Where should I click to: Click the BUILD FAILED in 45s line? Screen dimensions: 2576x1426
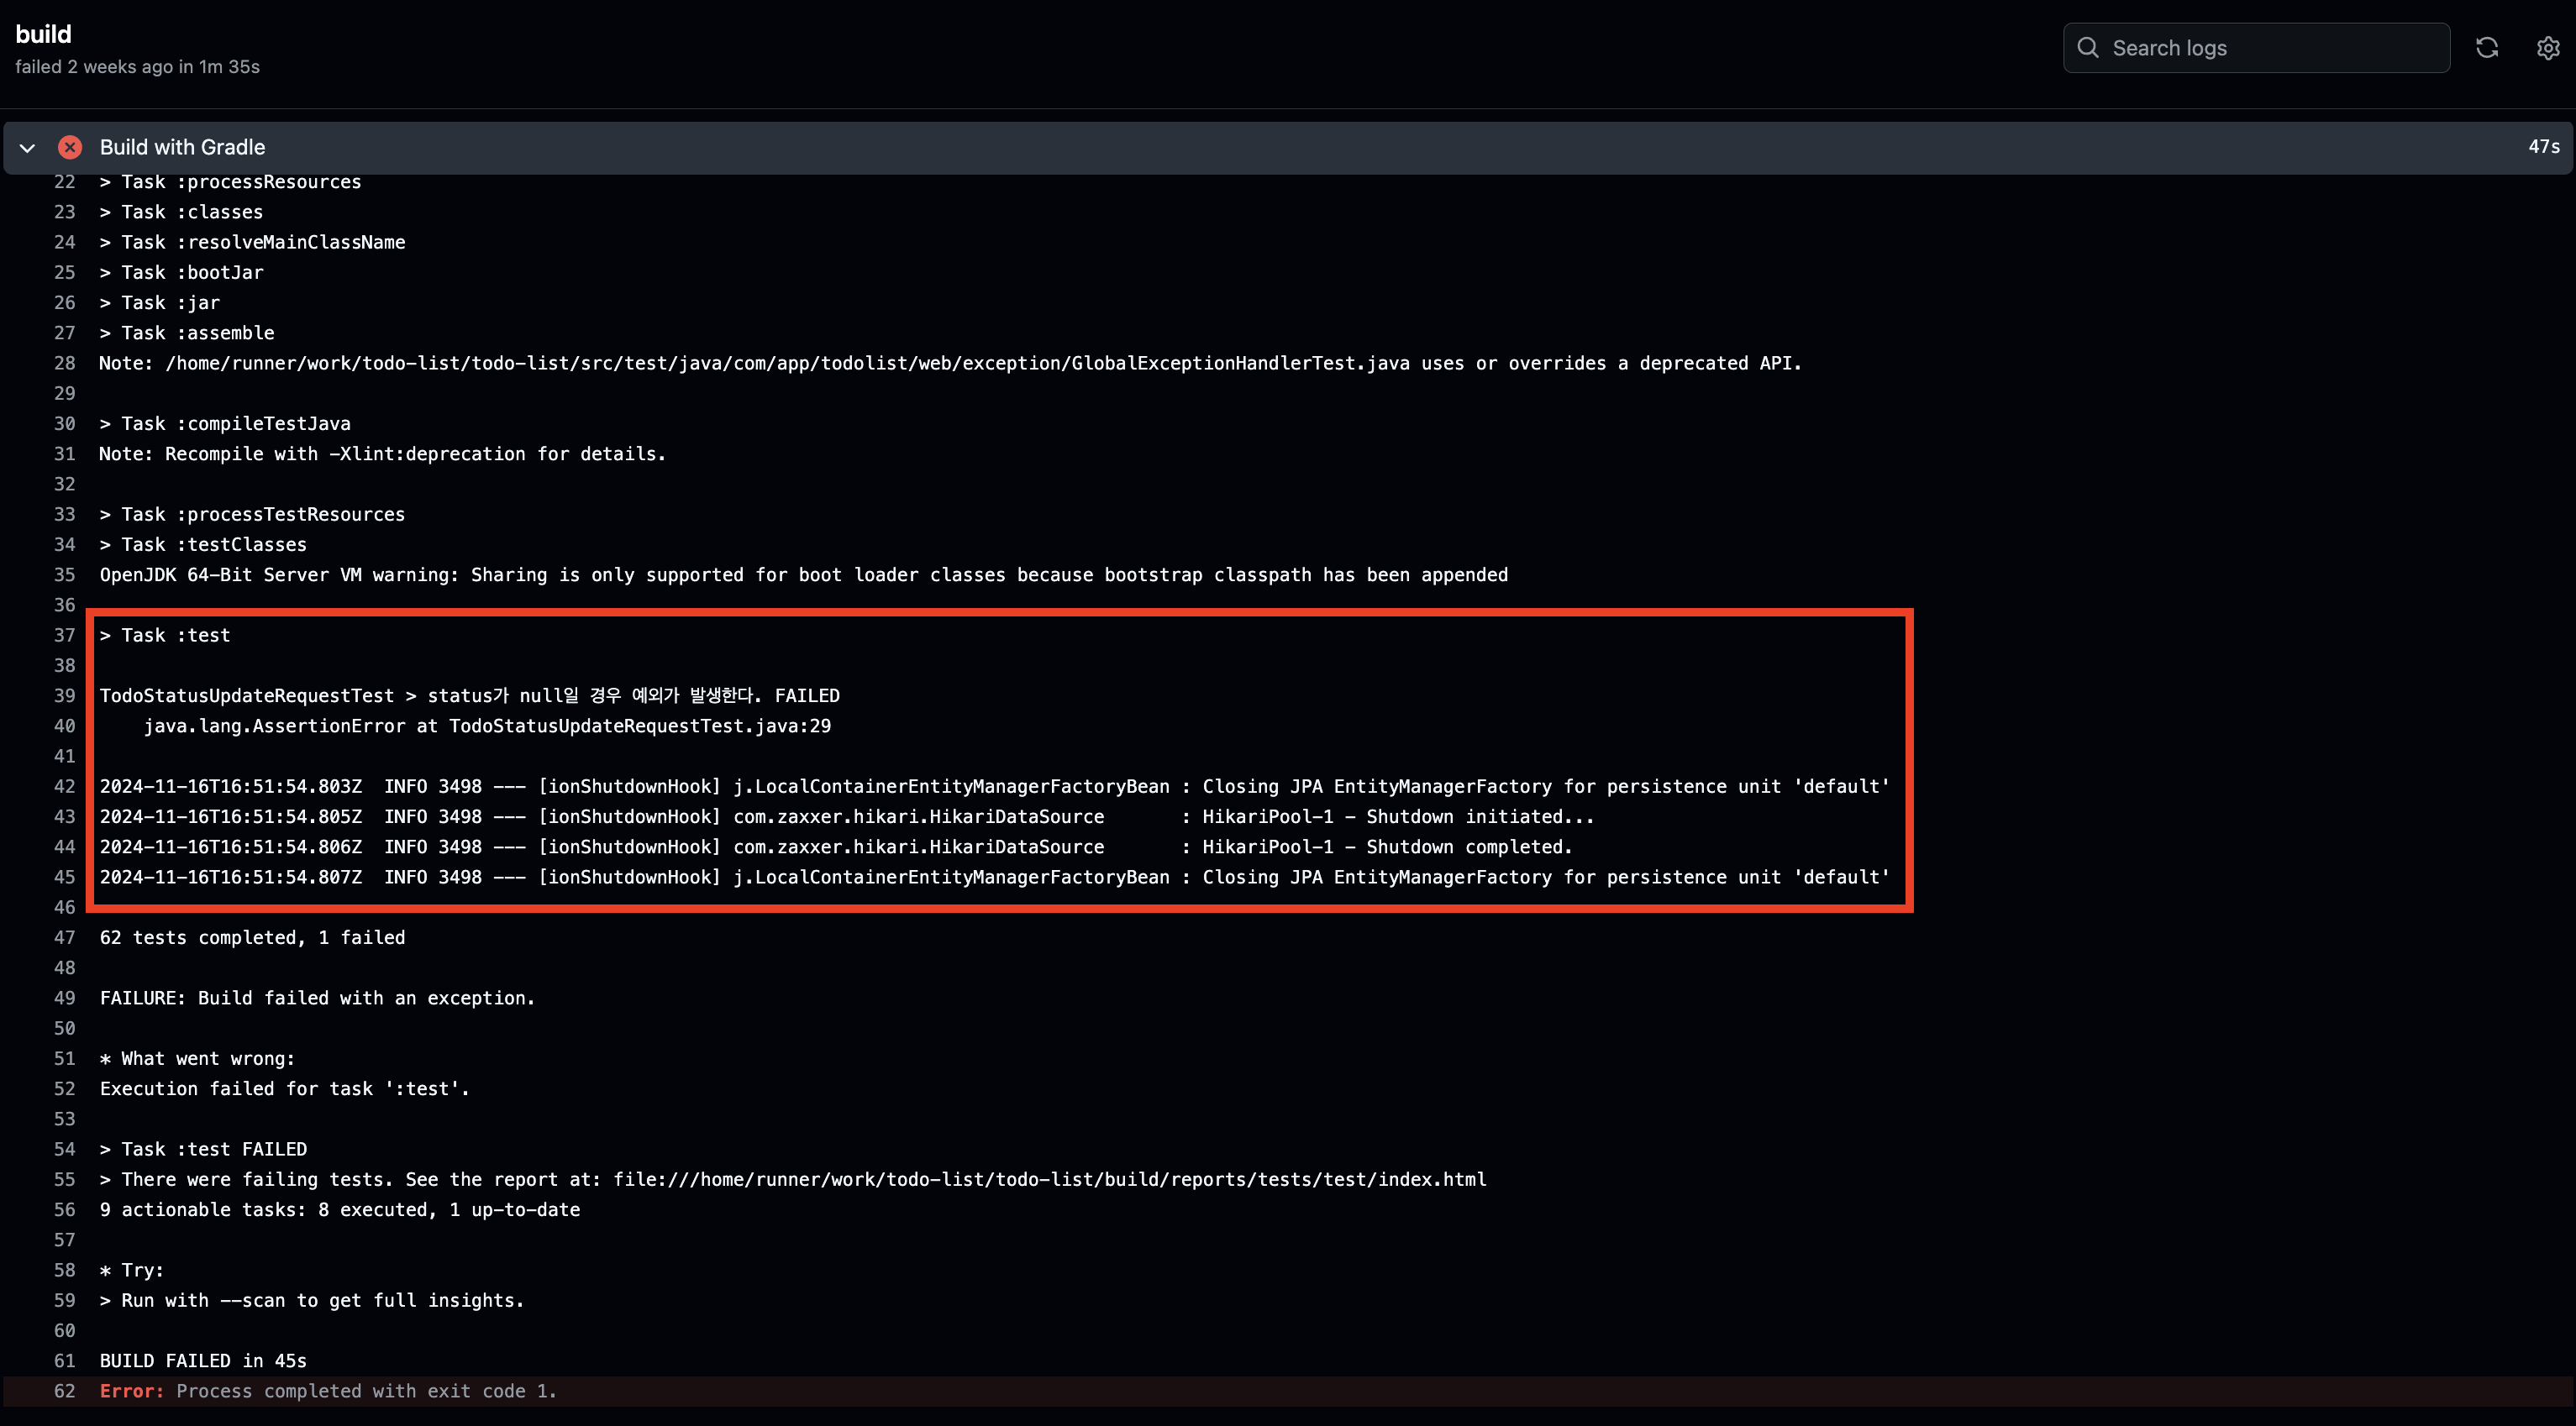(x=203, y=1361)
